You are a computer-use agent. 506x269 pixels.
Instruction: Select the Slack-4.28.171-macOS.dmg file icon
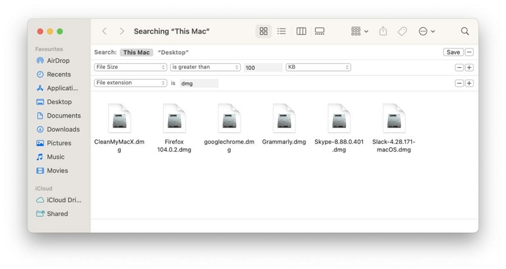(x=393, y=118)
